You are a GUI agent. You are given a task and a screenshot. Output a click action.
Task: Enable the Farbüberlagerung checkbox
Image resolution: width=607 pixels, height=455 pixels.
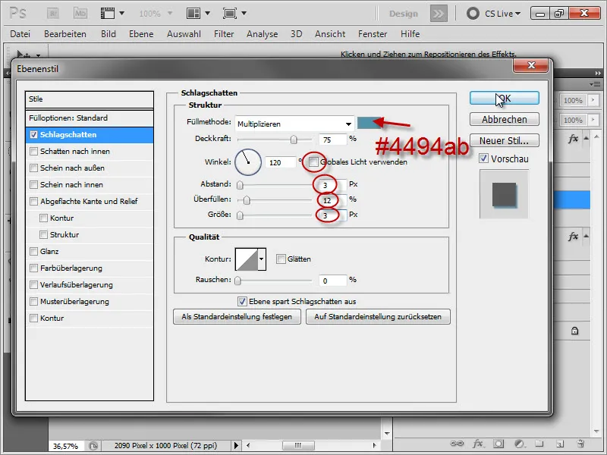click(x=33, y=268)
